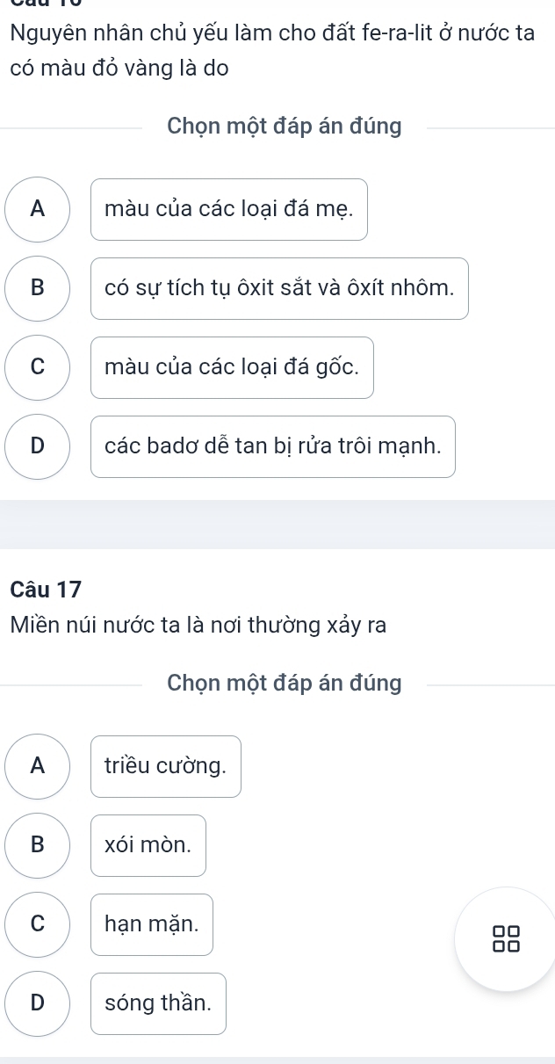555x1064 pixels.
Task: Choose answer box "sóng thần"
Action: (158, 1003)
